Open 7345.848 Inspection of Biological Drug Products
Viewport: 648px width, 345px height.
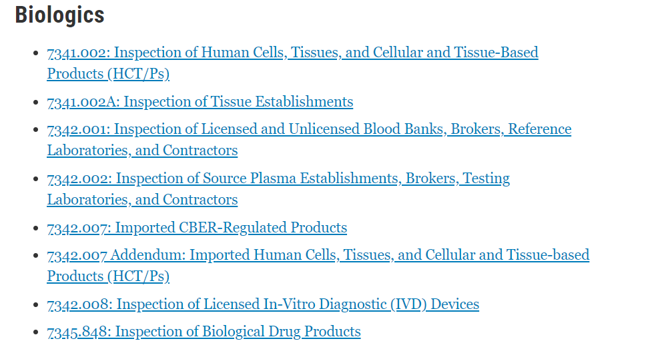click(x=204, y=332)
